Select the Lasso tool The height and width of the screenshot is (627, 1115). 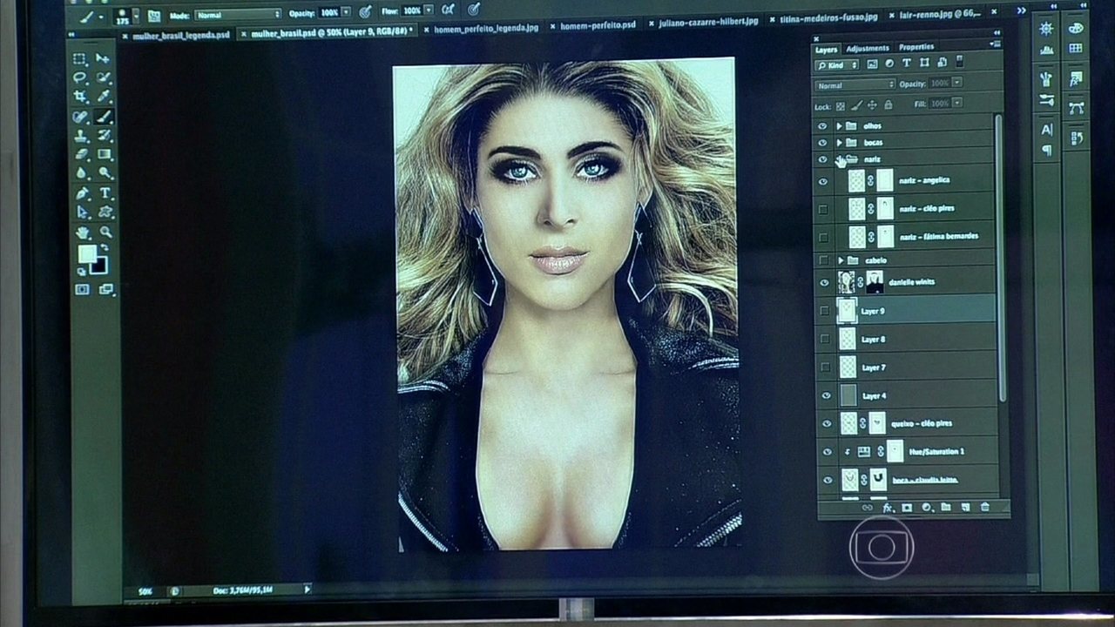click(80, 78)
